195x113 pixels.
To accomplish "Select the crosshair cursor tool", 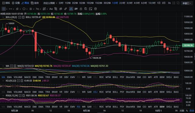I will [4, 9].
